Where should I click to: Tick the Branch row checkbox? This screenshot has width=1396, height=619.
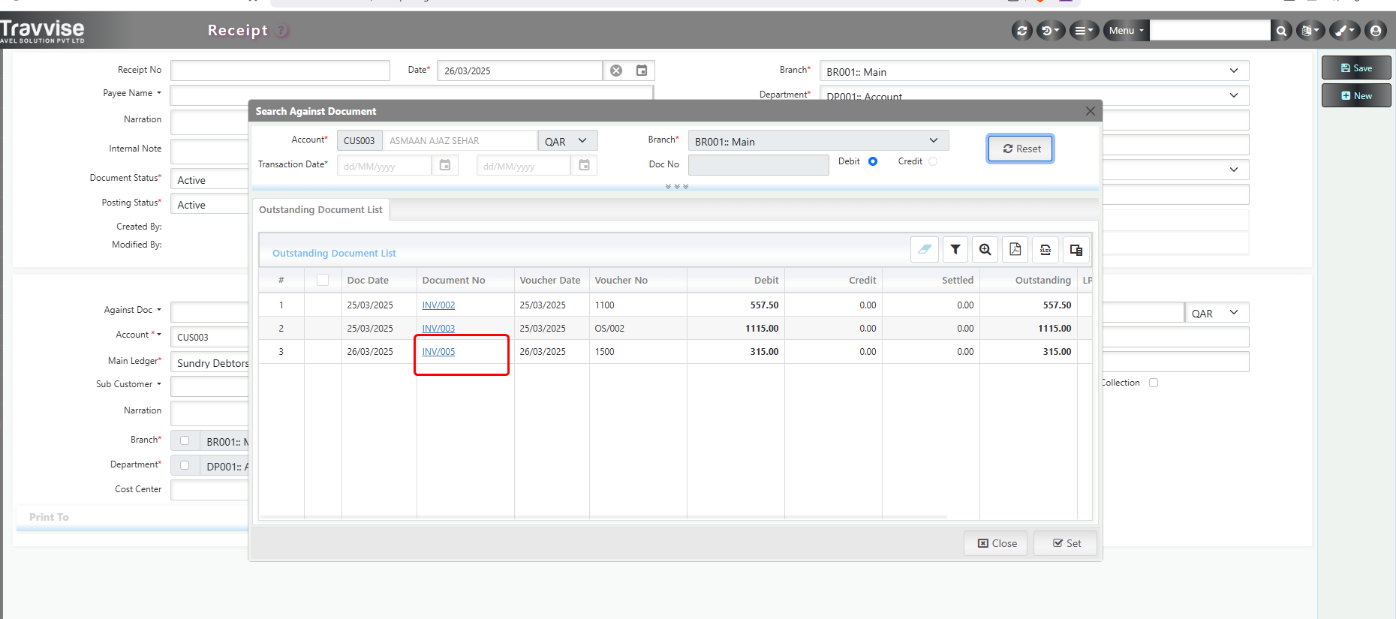(x=185, y=440)
